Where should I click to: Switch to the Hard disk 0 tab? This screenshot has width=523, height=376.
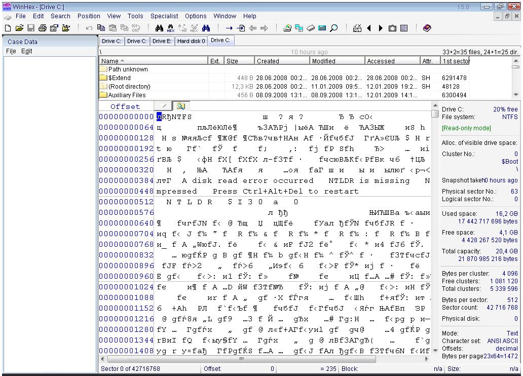191,41
